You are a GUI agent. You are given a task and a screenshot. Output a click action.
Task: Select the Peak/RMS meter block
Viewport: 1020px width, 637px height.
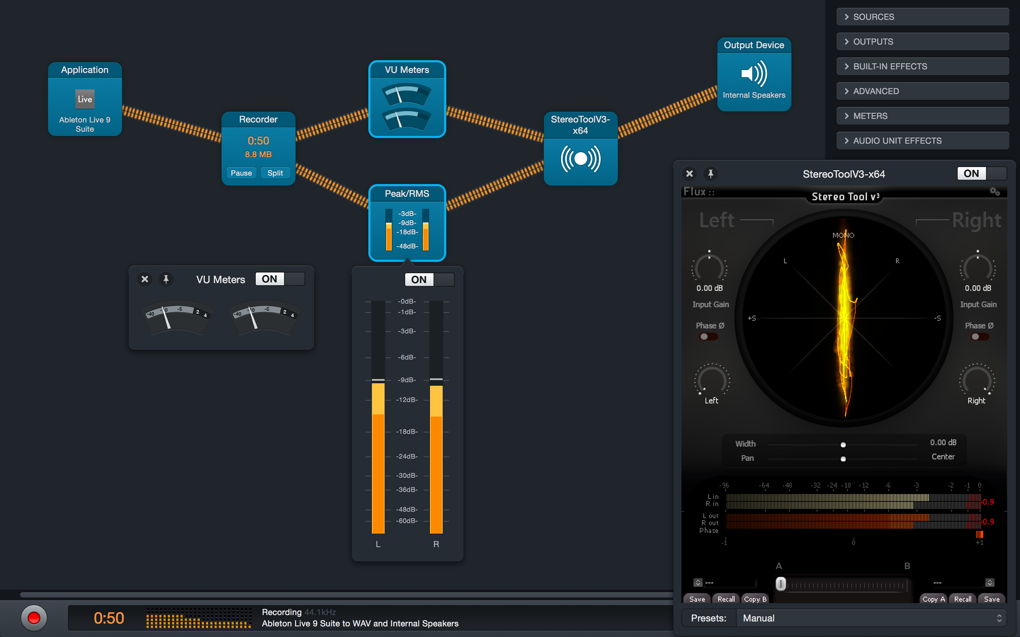tap(407, 229)
